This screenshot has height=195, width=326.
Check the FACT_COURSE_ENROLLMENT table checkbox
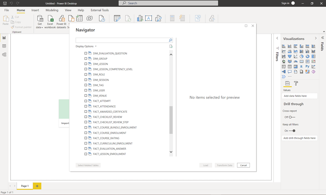coord(86,133)
